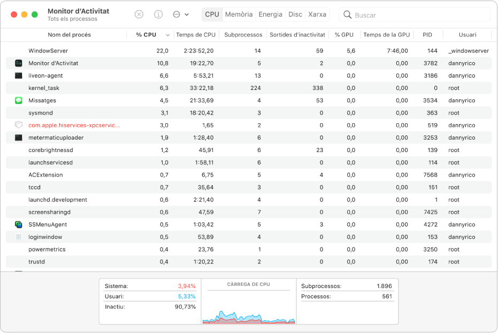Click the PID value 3782

pos(431,63)
